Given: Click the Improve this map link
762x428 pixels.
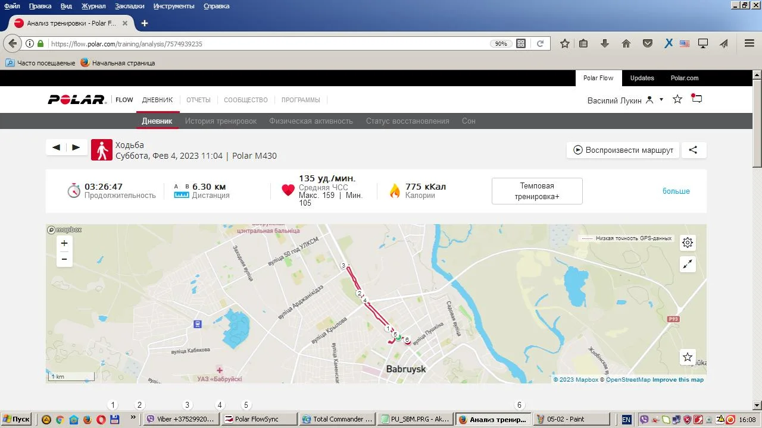Looking at the screenshot, I should 678,380.
